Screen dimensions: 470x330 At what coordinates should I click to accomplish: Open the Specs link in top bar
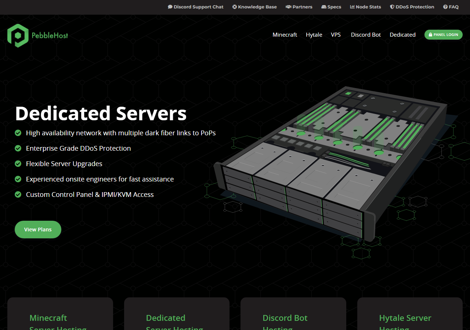(x=331, y=7)
